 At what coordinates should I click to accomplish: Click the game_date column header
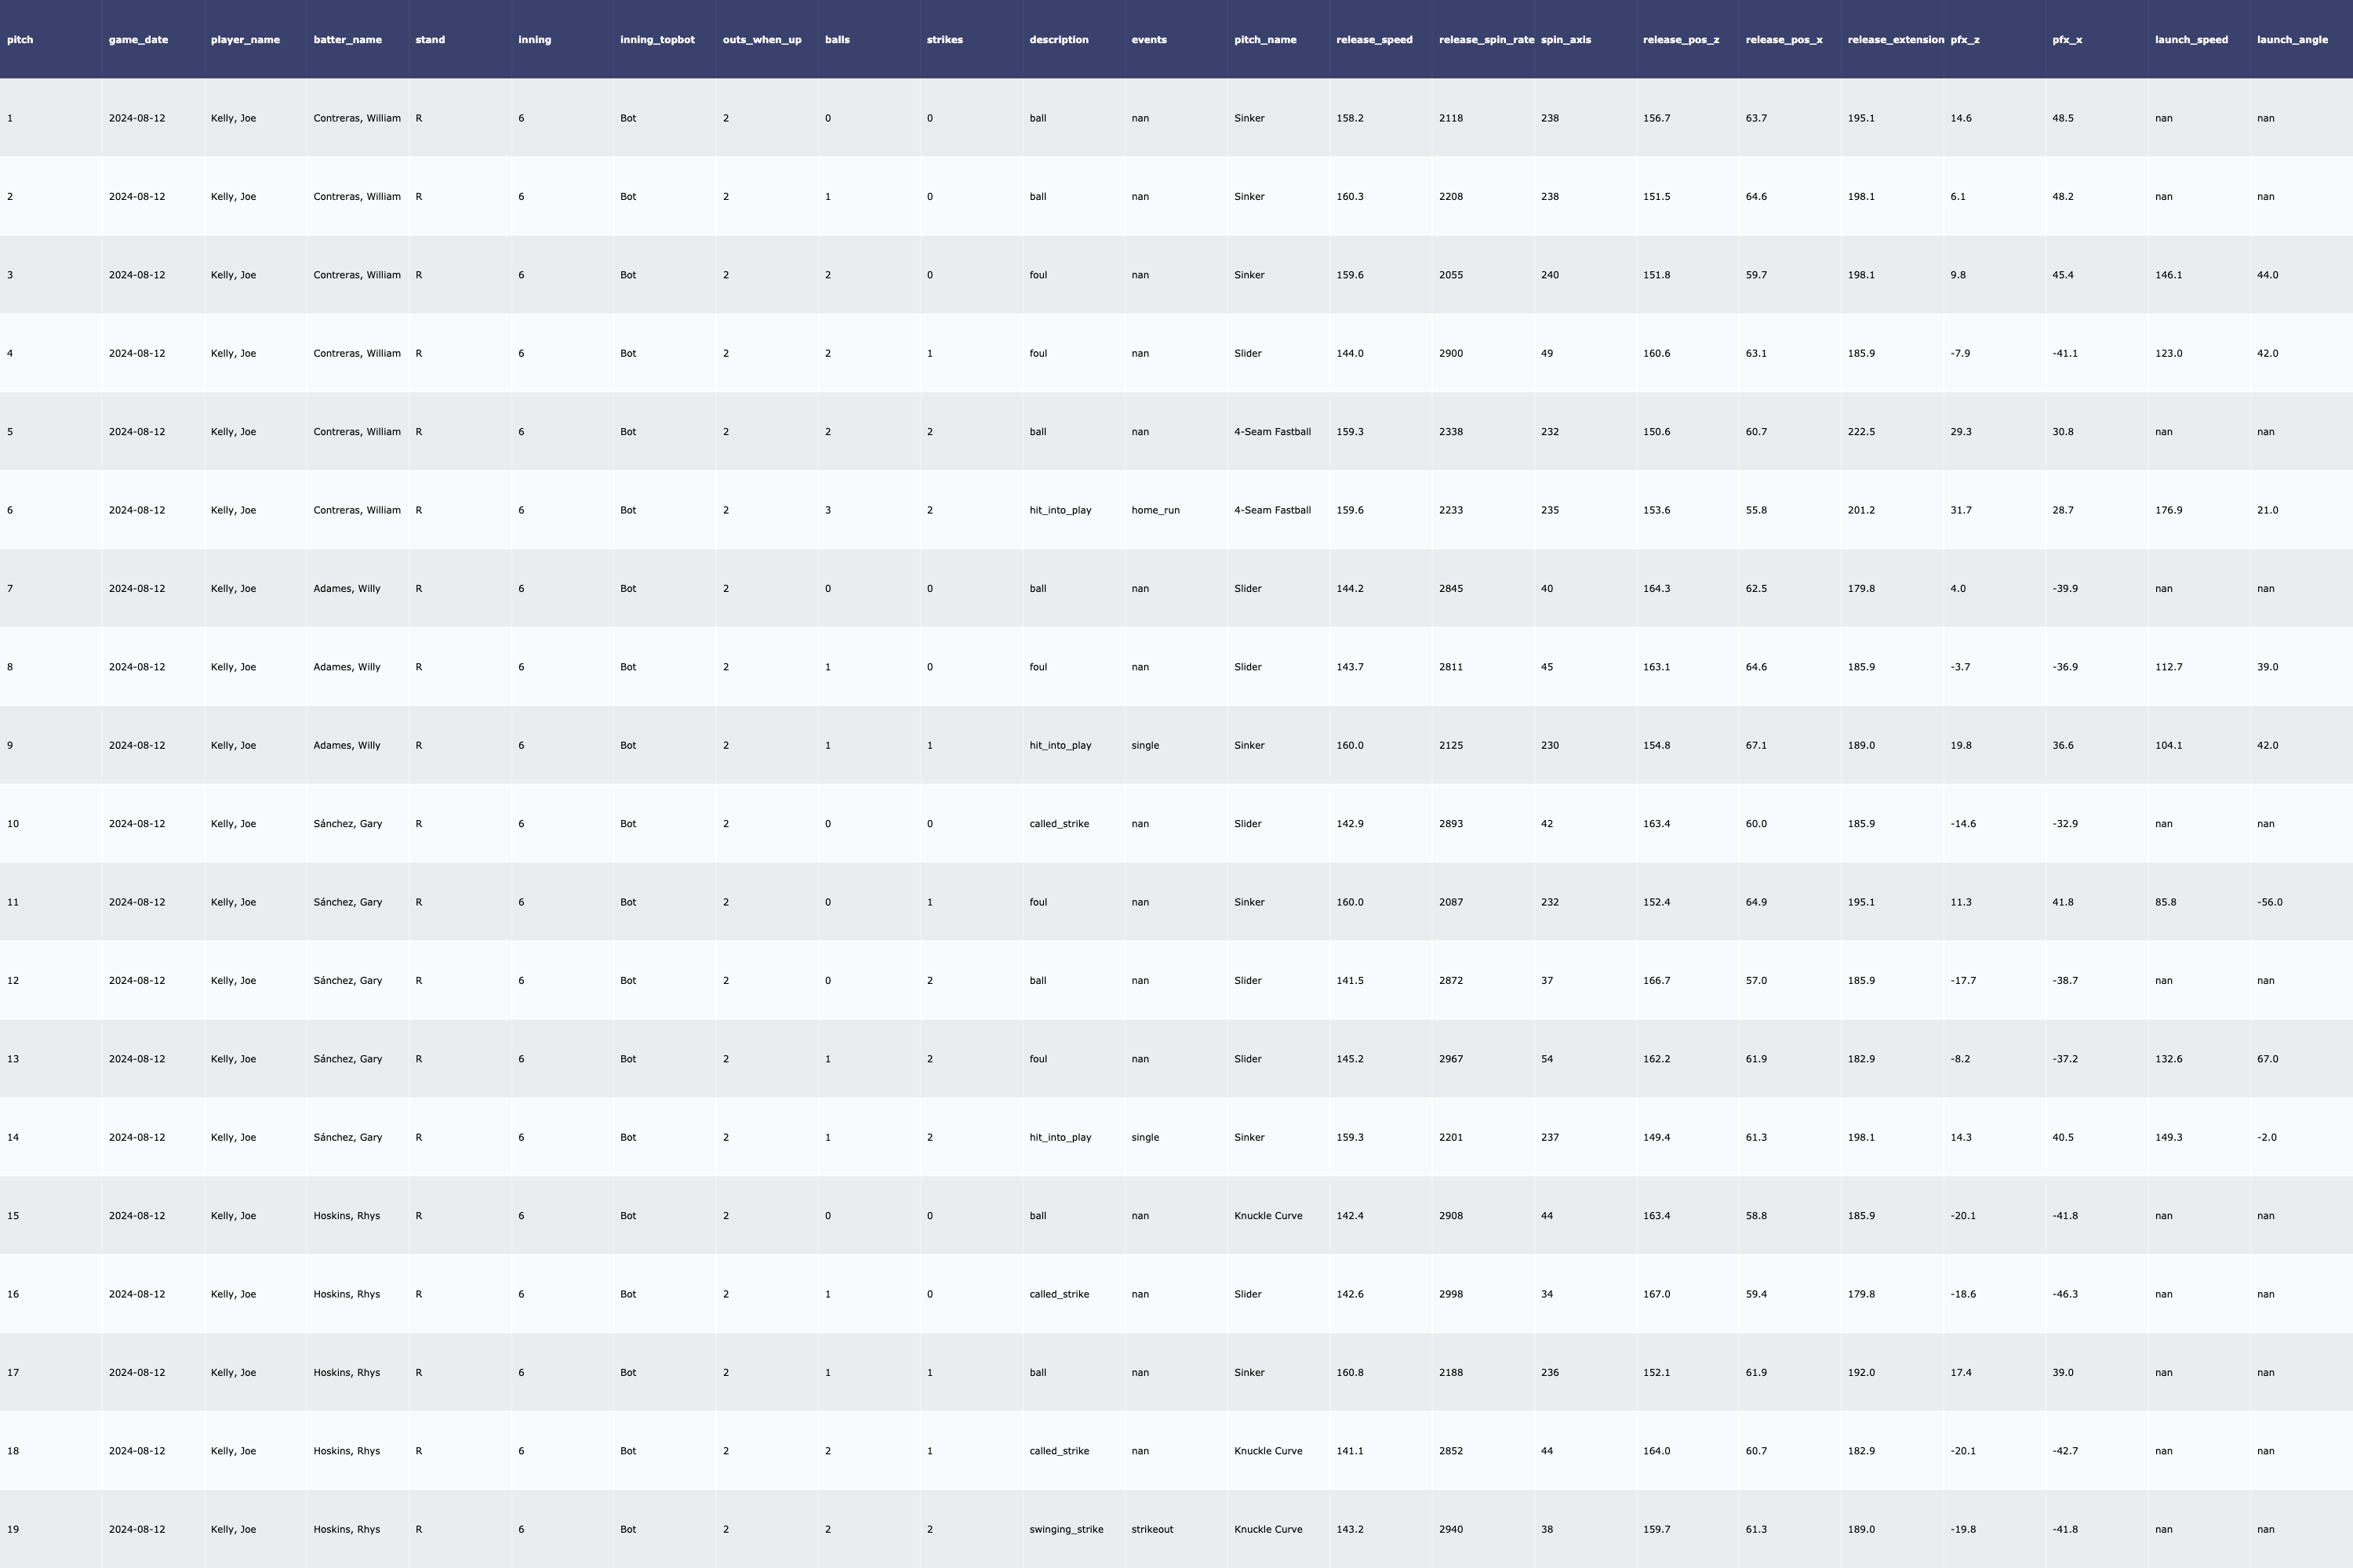point(138,40)
